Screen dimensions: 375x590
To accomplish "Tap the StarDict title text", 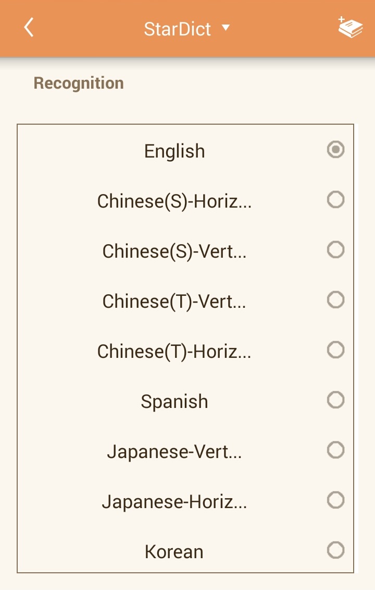I will (x=177, y=29).
